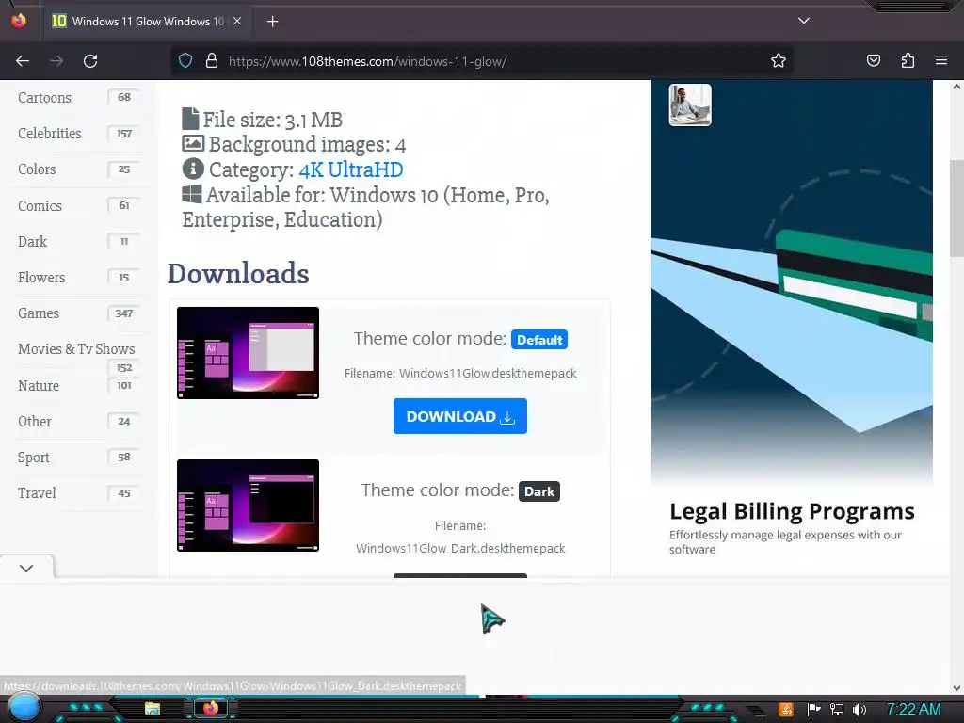Image resolution: width=964 pixels, height=723 pixels.
Task: Open the extensions puzzle icon
Action: 908,61
